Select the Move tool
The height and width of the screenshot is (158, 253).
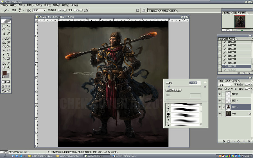coord(8,26)
